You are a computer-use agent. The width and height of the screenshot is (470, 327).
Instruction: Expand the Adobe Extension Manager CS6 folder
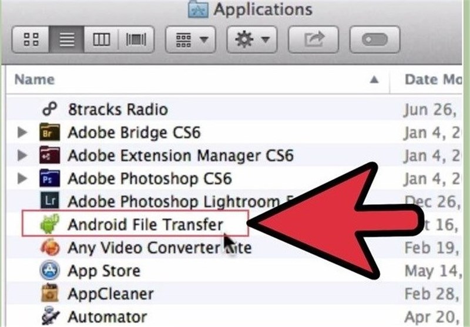coord(23,156)
